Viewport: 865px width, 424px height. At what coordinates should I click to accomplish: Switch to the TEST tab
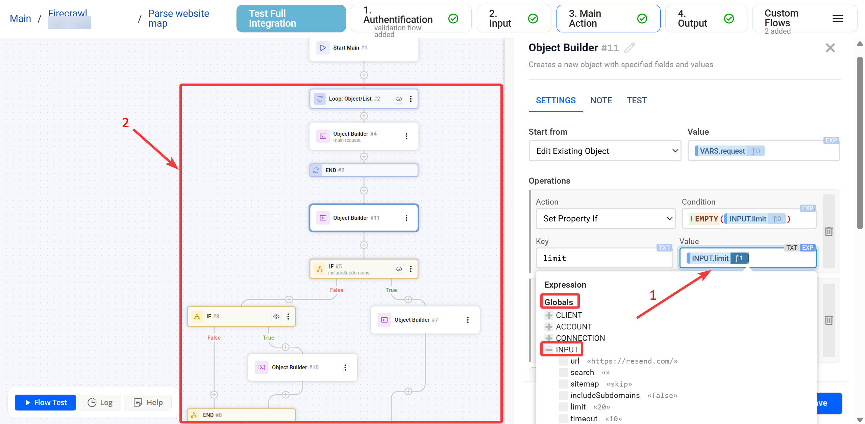pyautogui.click(x=637, y=100)
